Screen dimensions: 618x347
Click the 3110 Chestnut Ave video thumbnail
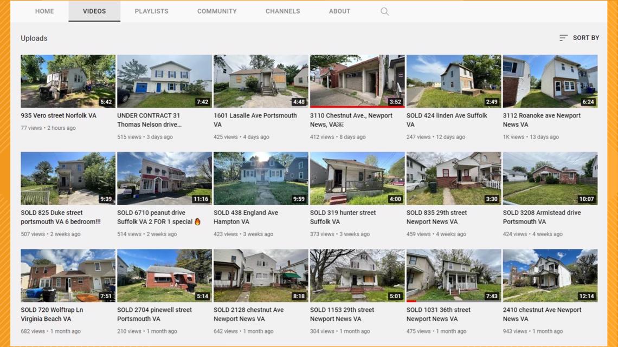[x=357, y=81]
